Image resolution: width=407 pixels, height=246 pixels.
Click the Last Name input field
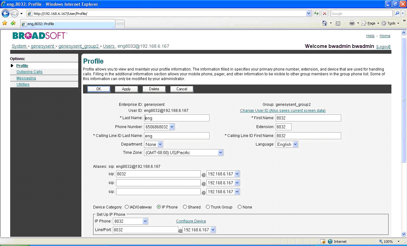[x=177, y=118]
